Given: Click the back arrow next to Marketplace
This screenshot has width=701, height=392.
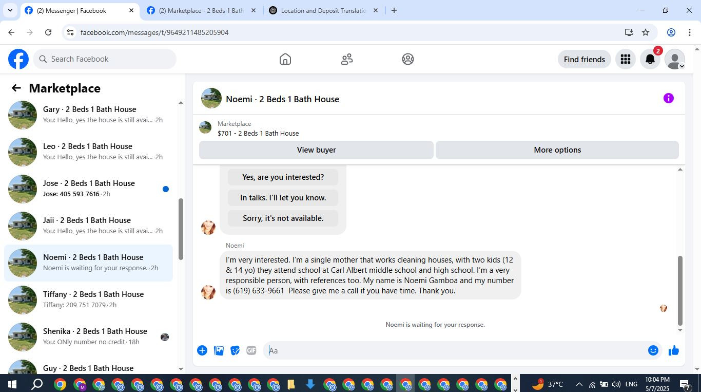Looking at the screenshot, I should pos(16,88).
